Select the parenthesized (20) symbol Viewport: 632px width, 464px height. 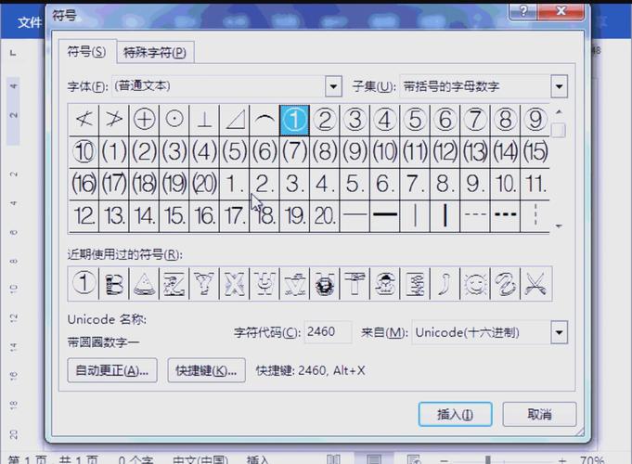point(204,184)
